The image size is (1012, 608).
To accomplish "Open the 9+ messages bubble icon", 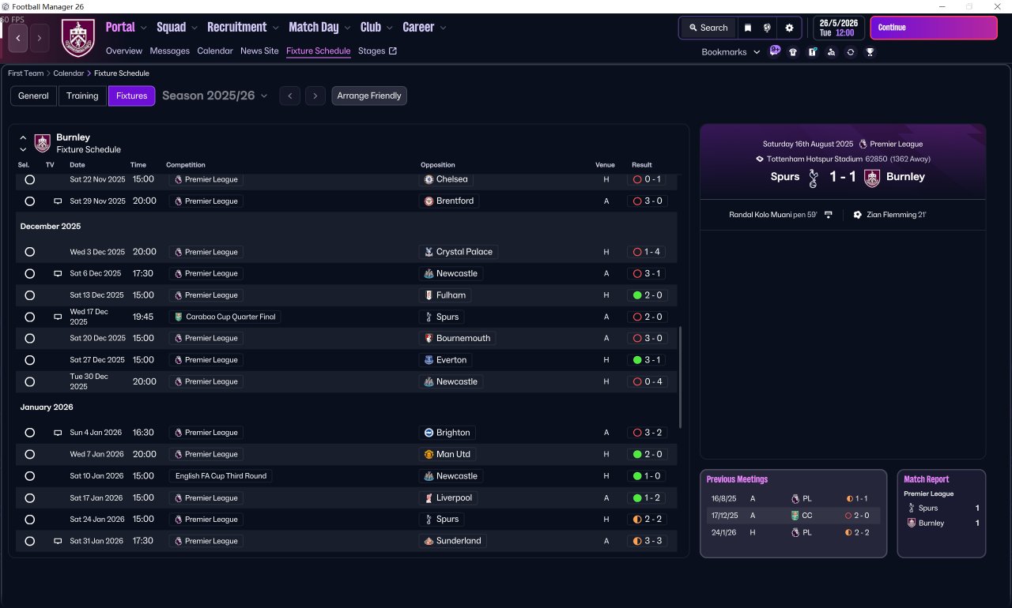I will [775, 51].
